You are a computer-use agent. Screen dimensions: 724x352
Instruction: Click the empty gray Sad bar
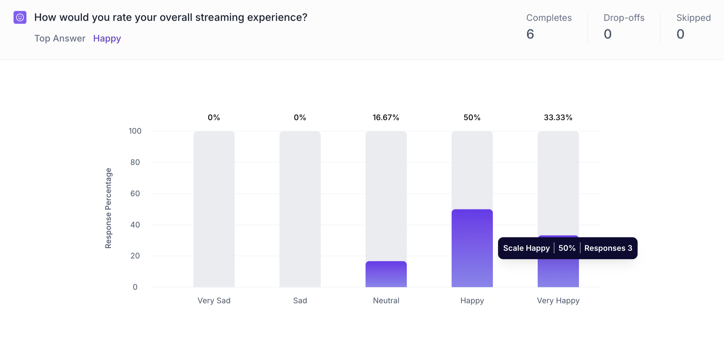tap(300, 209)
